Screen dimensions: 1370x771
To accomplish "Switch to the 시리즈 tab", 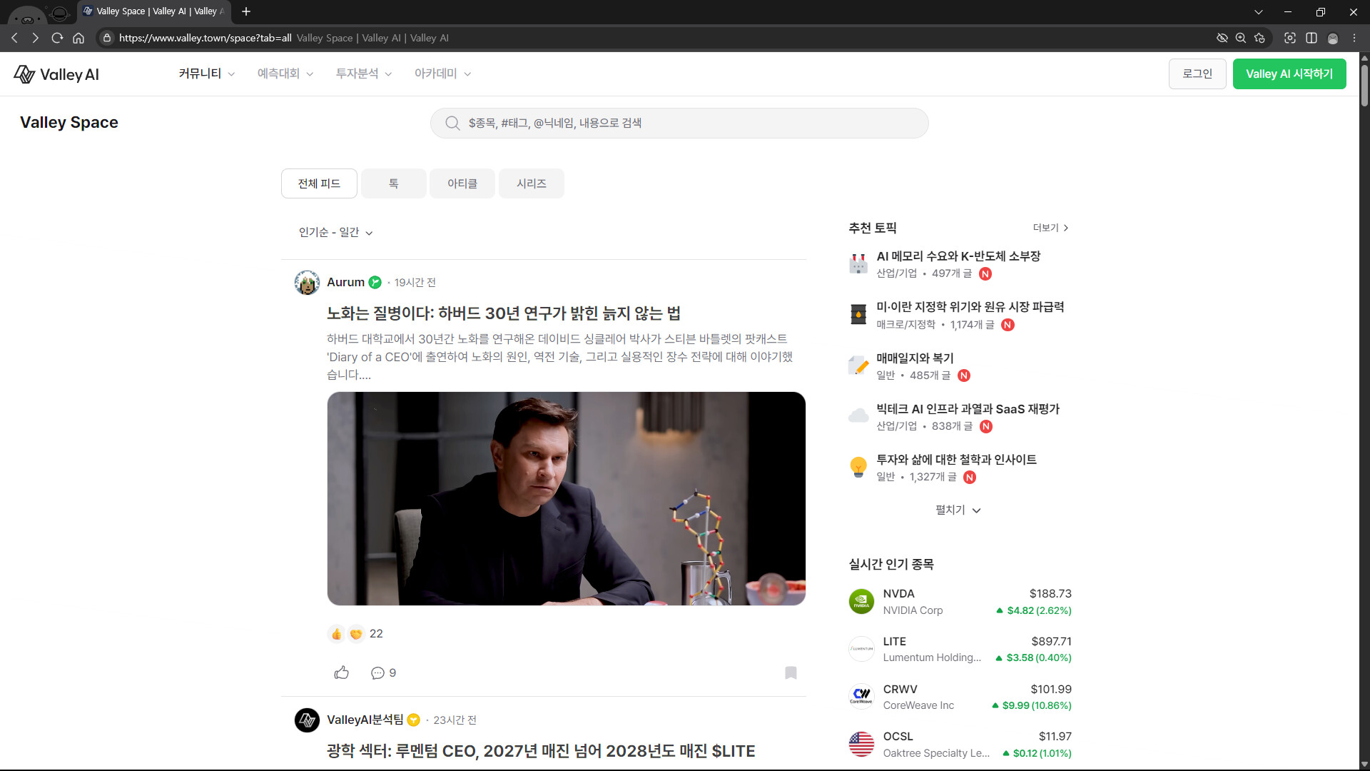I will click(531, 183).
